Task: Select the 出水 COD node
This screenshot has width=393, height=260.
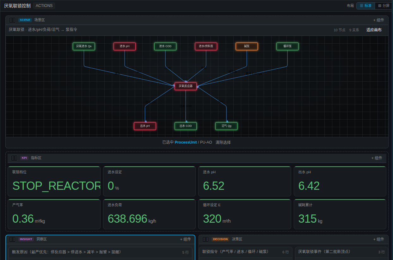Action: coord(186,126)
